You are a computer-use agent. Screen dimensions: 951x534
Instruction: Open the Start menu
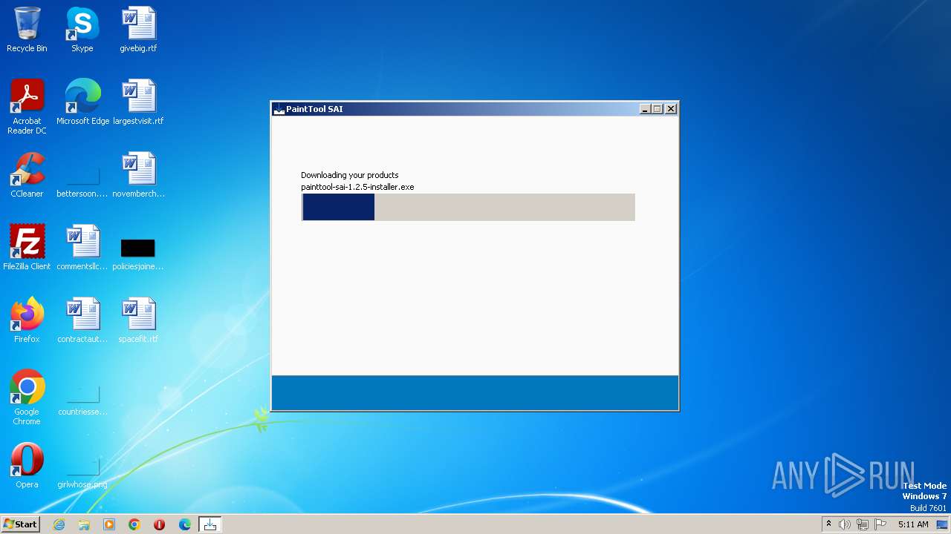coord(20,524)
